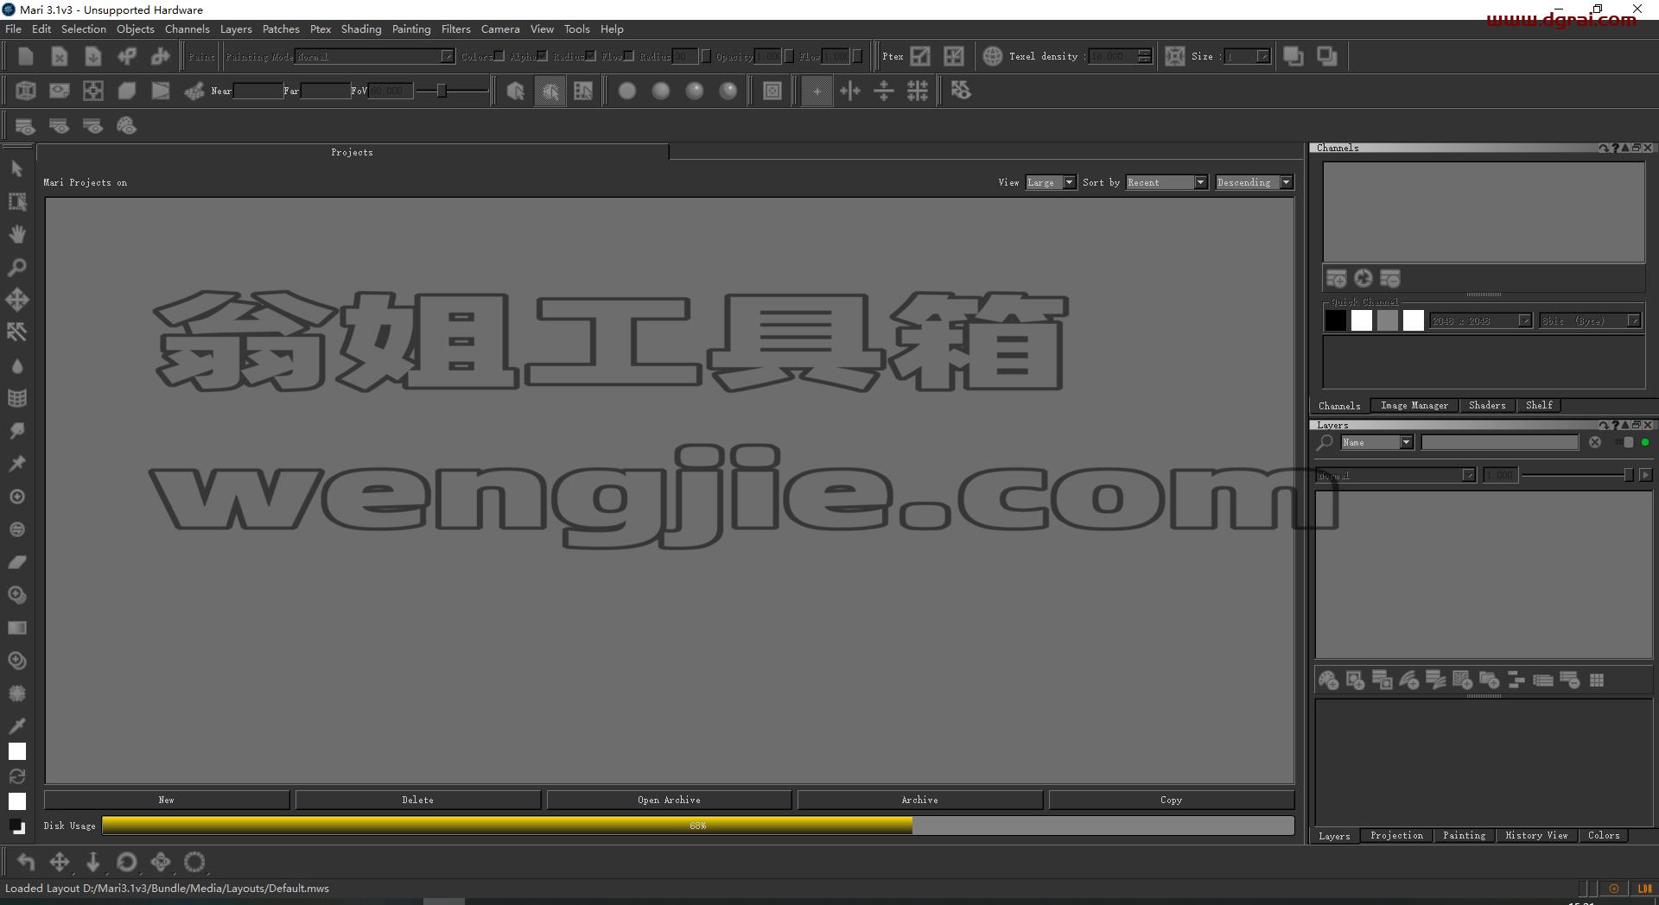The width and height of the screenshot is (1659, 905).
Task: Click the palette visibility icon in third toolbar row
Action: [x=126, y=126]
